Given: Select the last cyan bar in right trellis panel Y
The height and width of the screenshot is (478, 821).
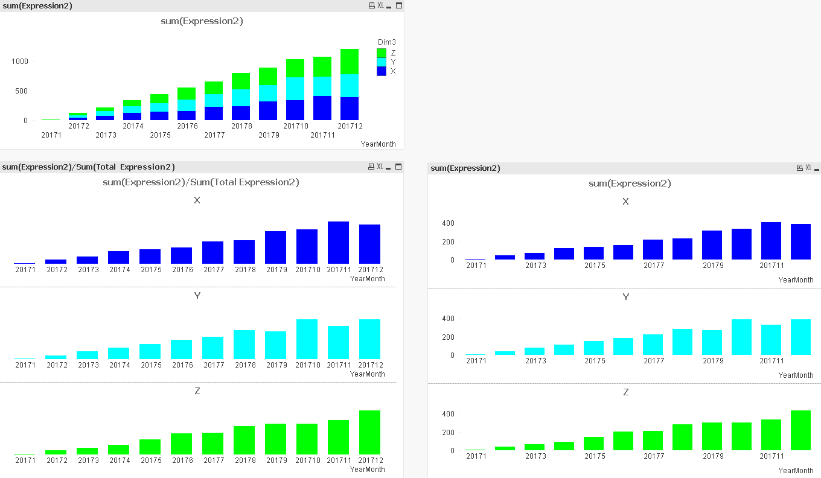Looking at the screenshot, I should [x=800, y=337].
